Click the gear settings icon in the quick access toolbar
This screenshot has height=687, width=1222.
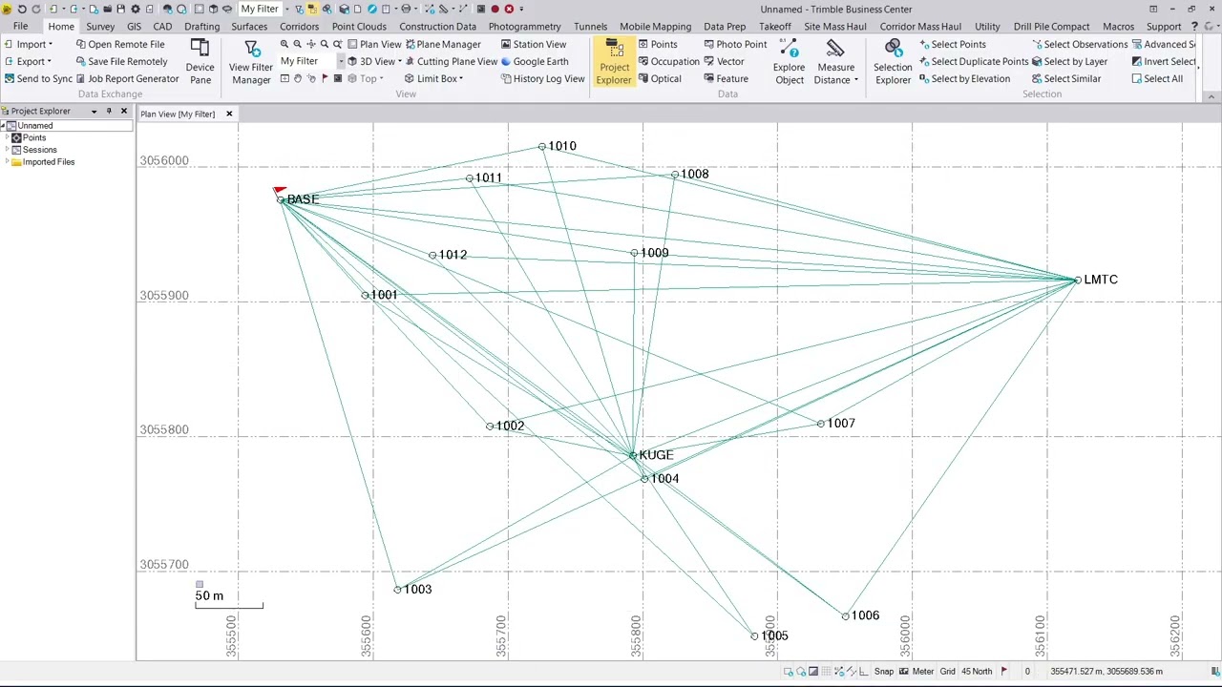pos(136,9)
